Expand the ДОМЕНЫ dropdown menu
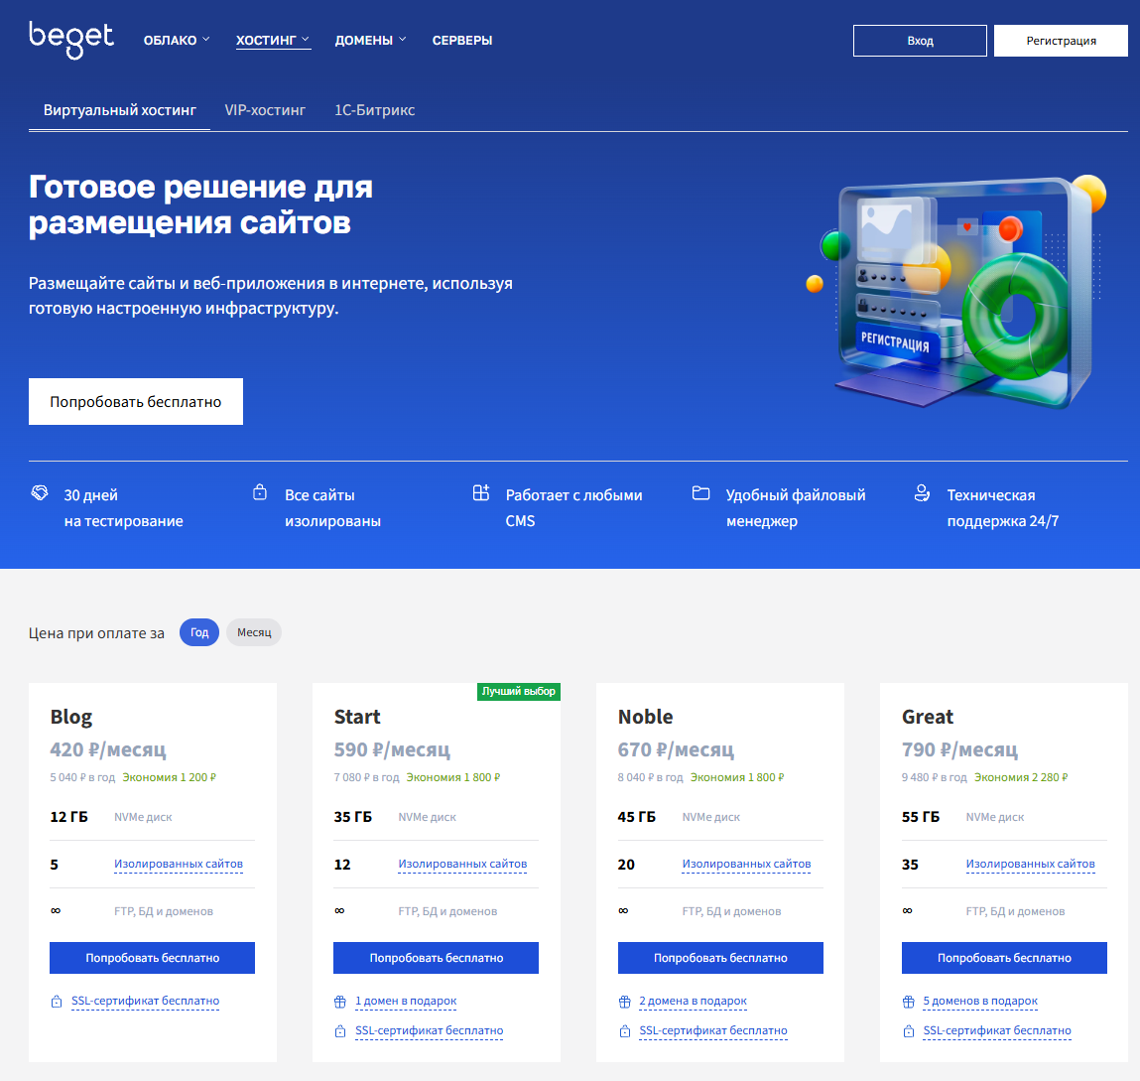This screenshot has width=1140, height=1081. point(370,41)
